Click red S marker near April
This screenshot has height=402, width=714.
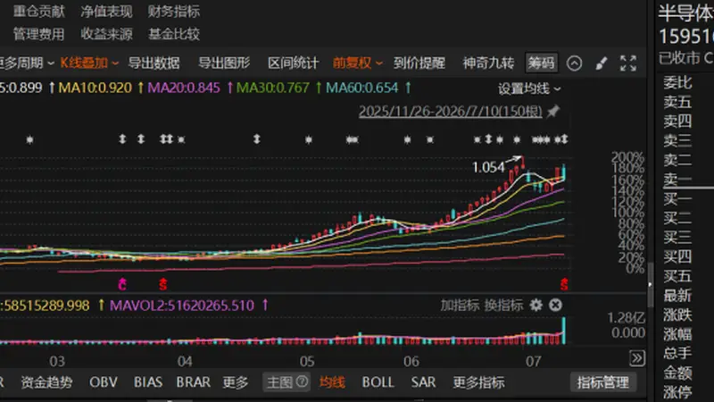[163, 285]
